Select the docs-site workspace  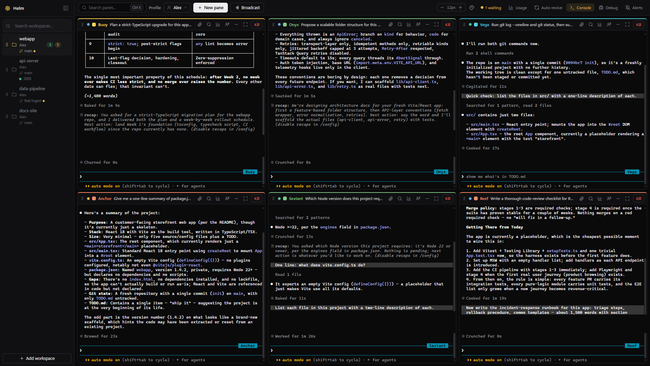37,117
